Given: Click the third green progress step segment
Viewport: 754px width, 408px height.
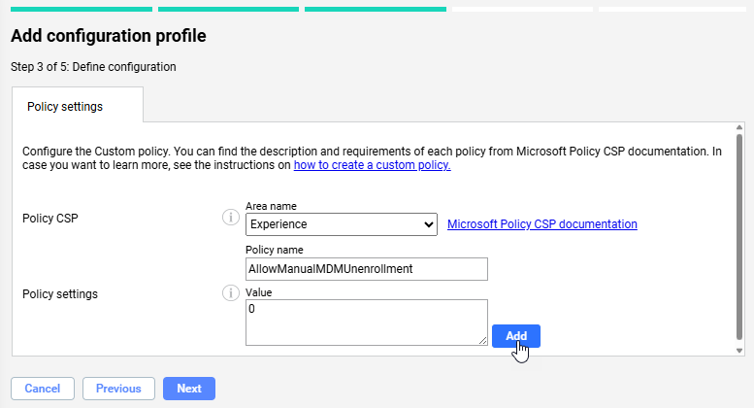Looking at the screenshot, I should click(x=376, y=10).
